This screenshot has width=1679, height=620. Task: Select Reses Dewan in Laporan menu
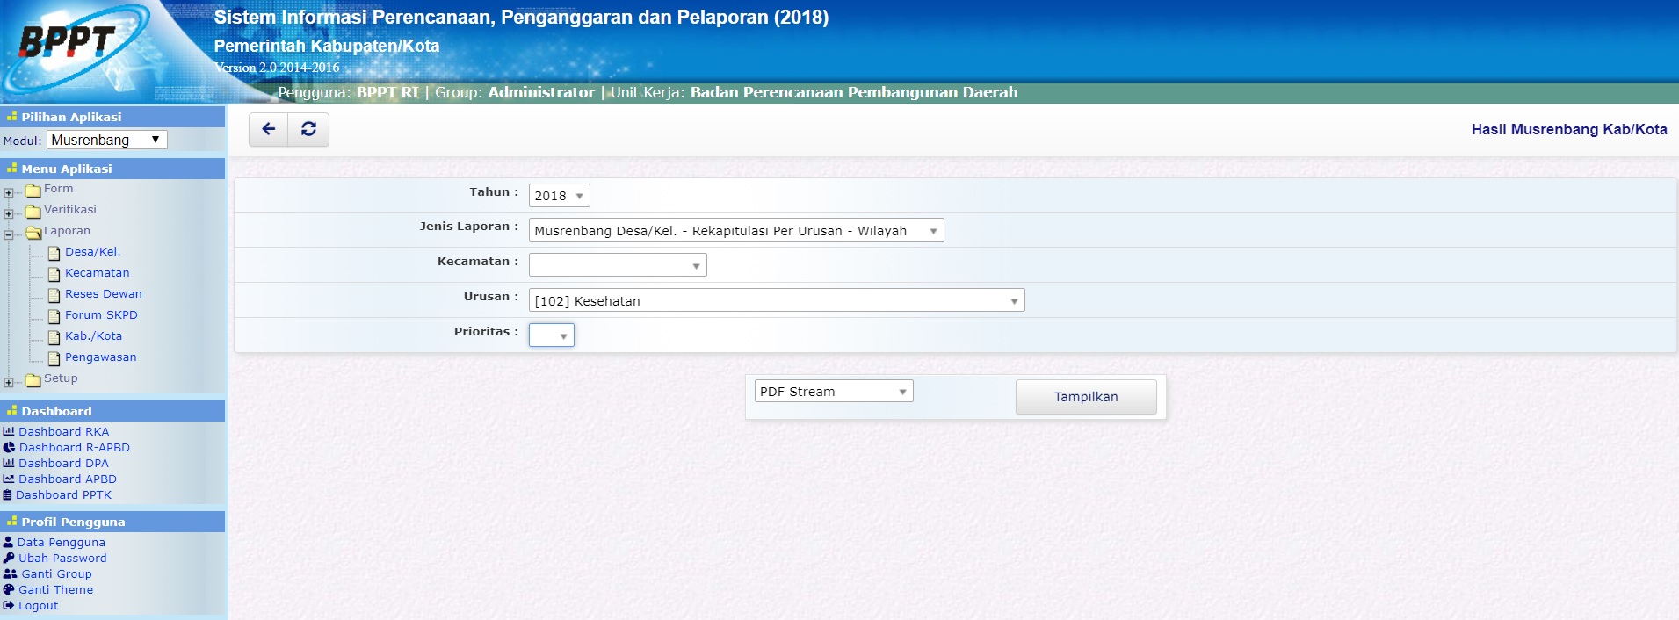(103, 294)
